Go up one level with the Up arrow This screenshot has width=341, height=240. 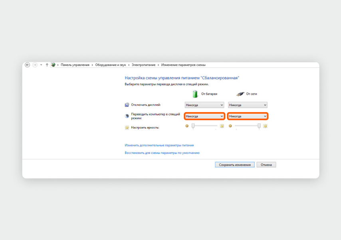[x=47, y=65]
